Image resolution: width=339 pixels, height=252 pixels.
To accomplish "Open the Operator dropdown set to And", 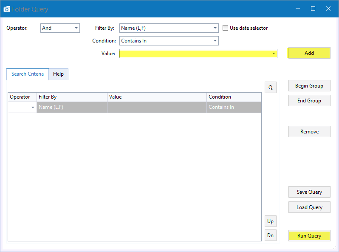I will pos(60,28).
